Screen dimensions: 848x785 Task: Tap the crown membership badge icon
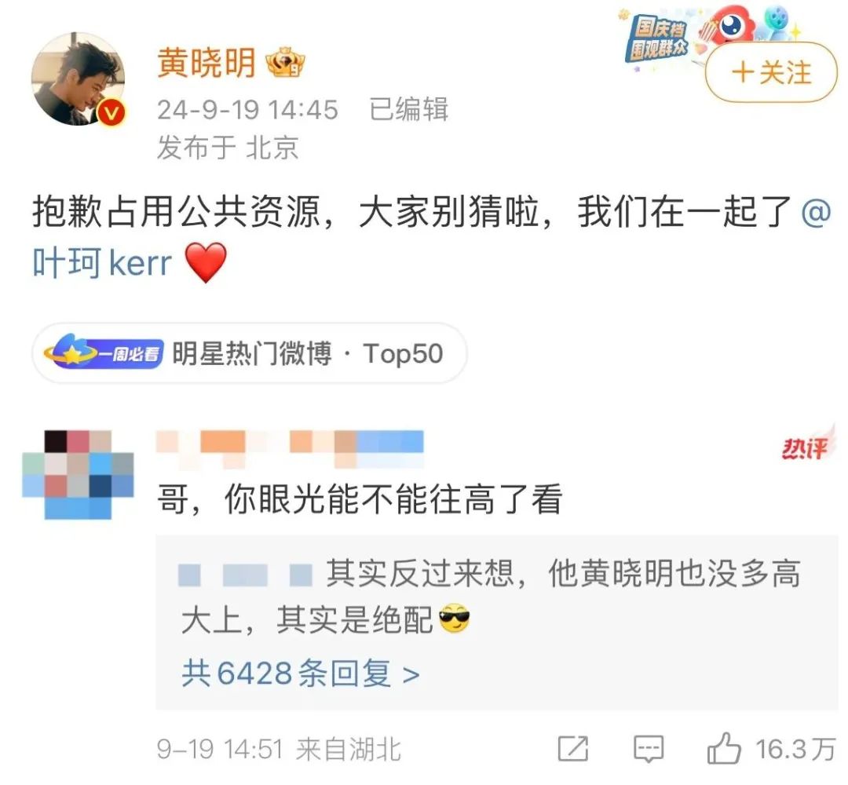pyautogui.click(x=285, y=63)
